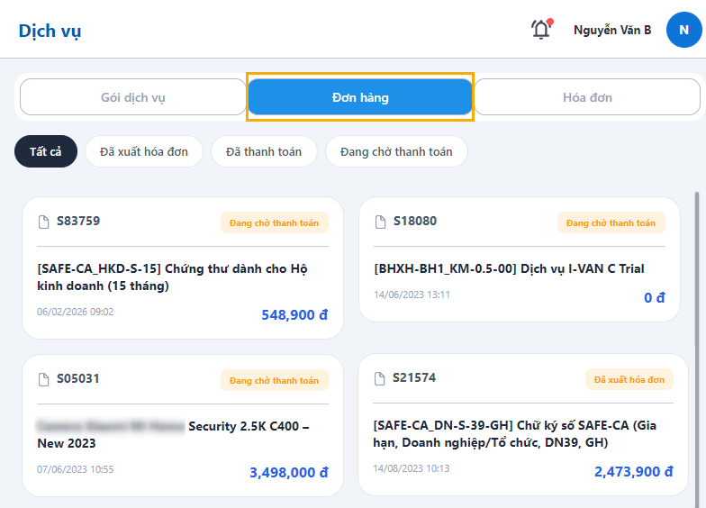Click status badge on order S05031
This screenshot has width=706, height=508.
274,380
